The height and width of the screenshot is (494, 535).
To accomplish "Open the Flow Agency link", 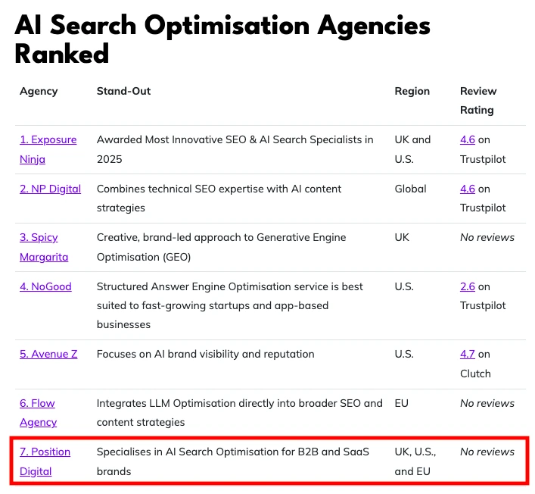I will 37,403.
